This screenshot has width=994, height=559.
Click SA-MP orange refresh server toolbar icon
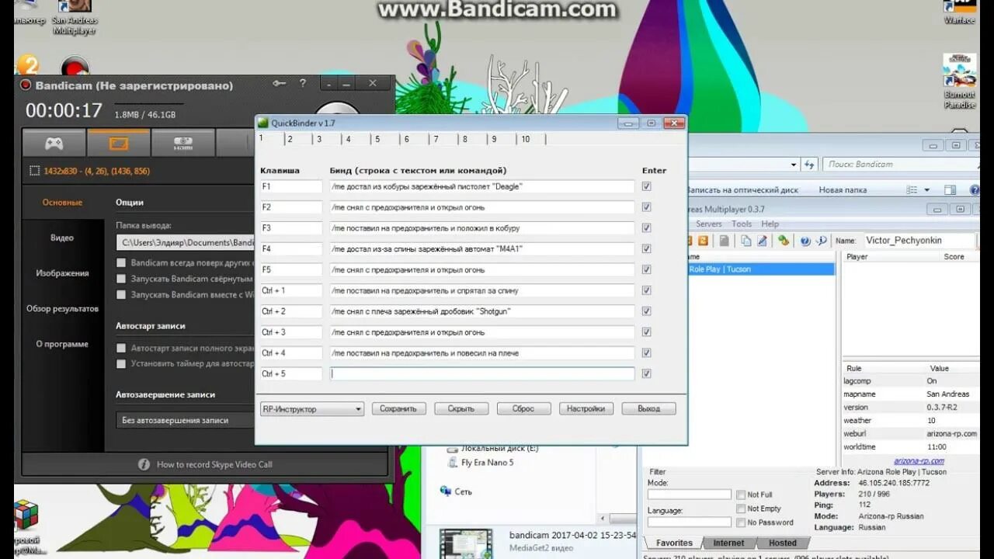[x=703, y=241]
